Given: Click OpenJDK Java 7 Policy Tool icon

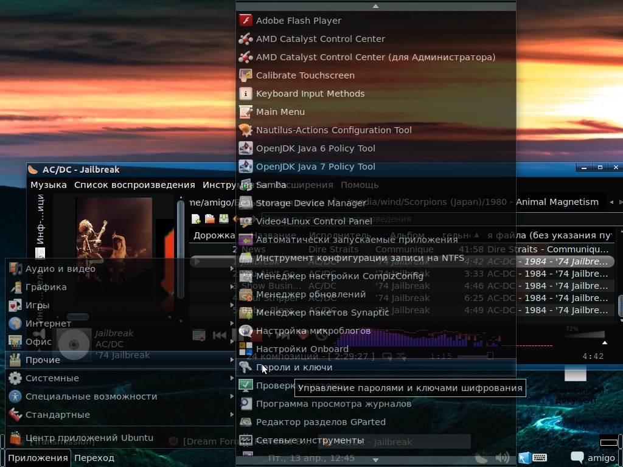Looking at the screenshot, I should click(246, 167).
